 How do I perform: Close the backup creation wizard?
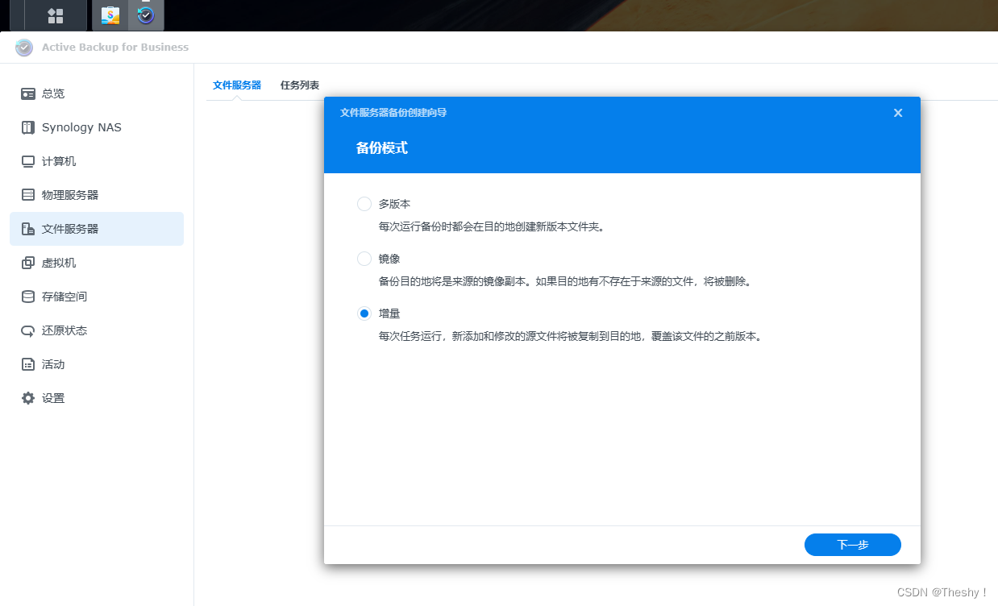[897, 113]
